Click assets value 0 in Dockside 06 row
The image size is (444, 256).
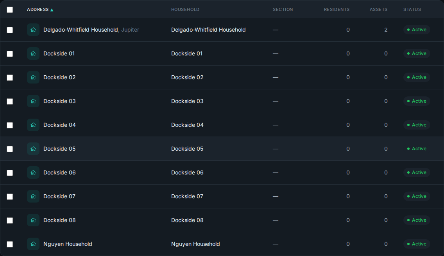pyautogui.click(x=386, y=172)
